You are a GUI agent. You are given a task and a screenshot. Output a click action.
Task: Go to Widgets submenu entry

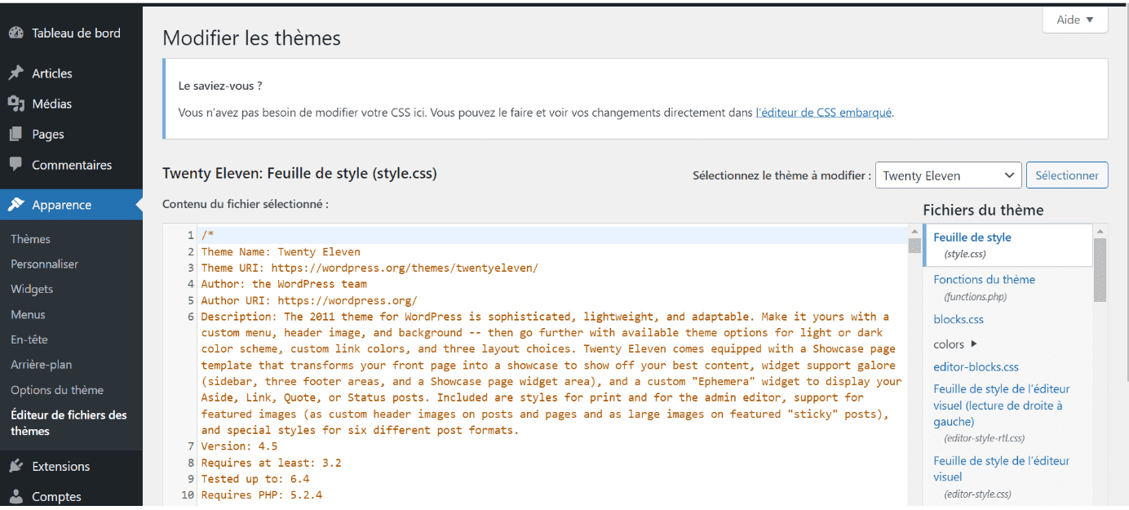point(32,289)
